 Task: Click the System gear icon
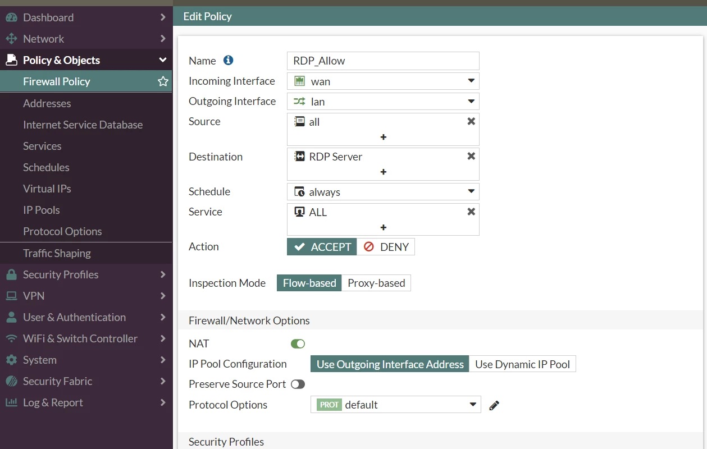[11, 360]
